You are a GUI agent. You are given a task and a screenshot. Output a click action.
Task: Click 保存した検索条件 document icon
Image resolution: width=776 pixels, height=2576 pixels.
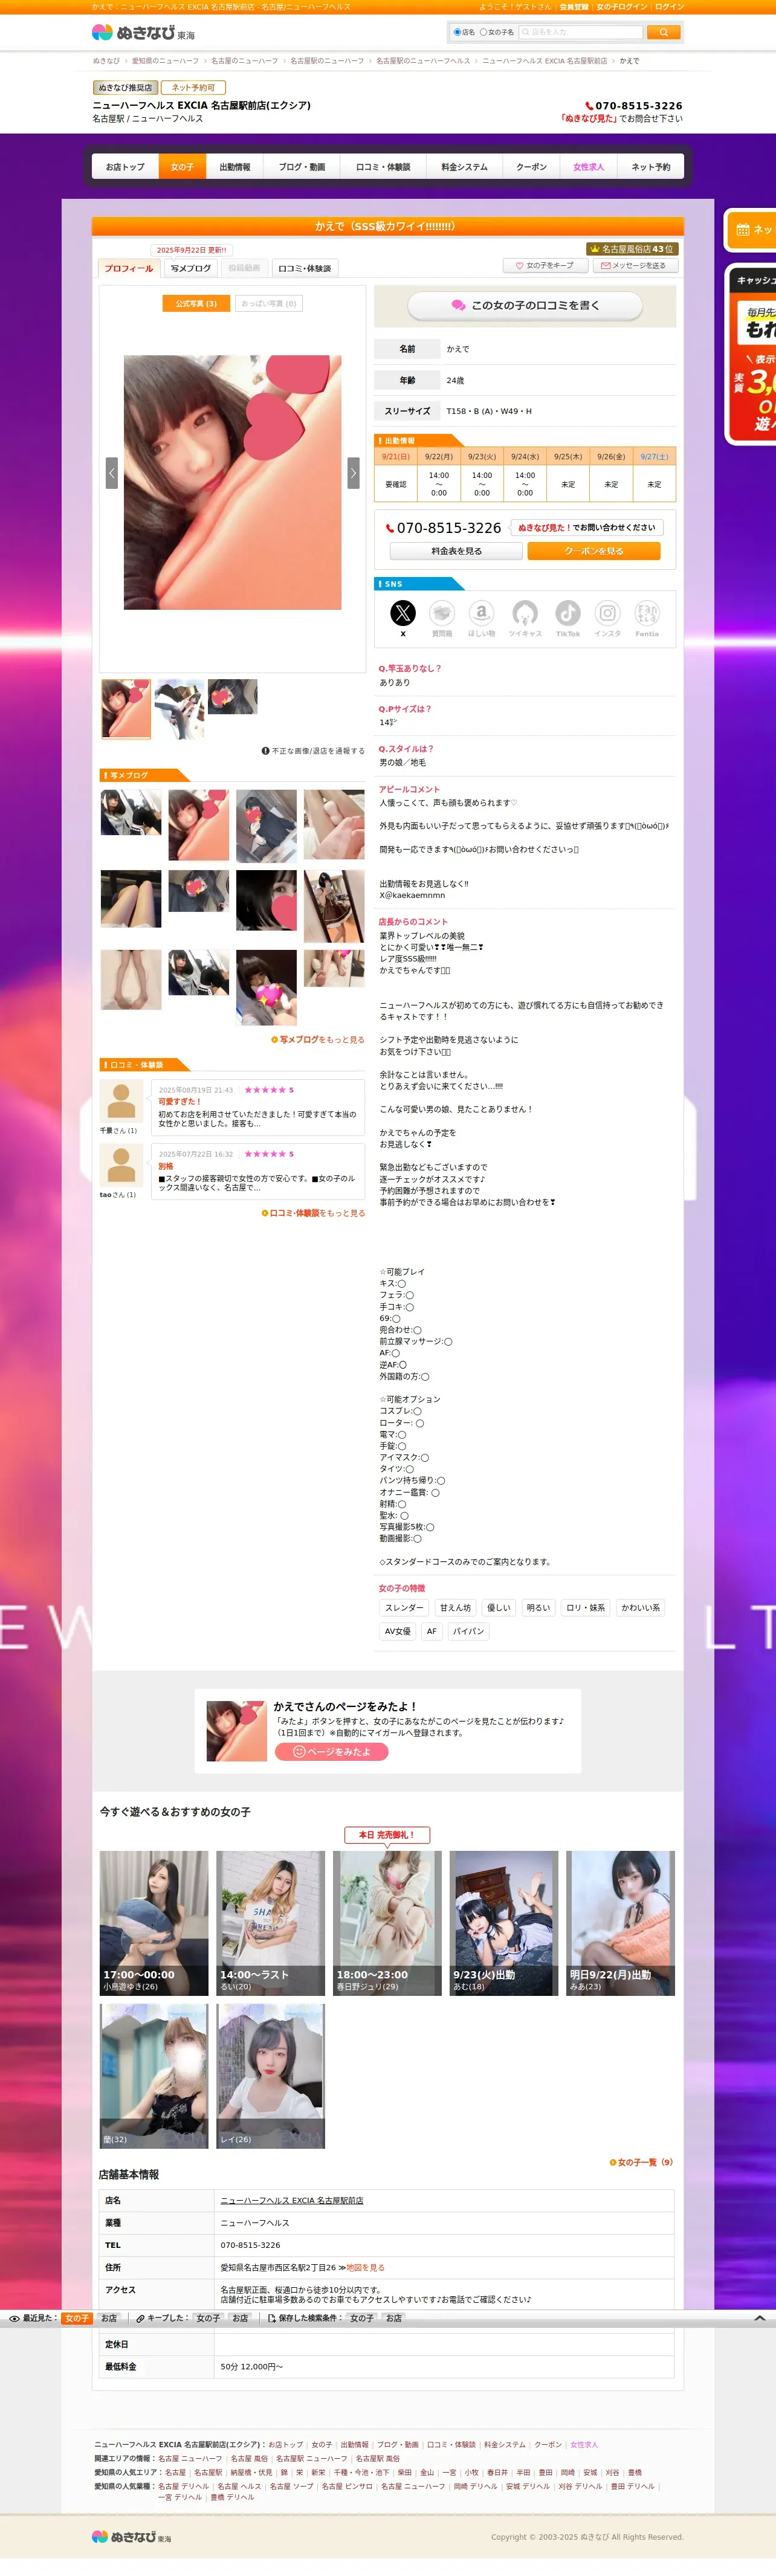272,2318
